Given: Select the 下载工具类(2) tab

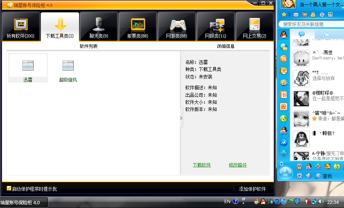Looking at the screenshot, I should click(x=60, y=27).
